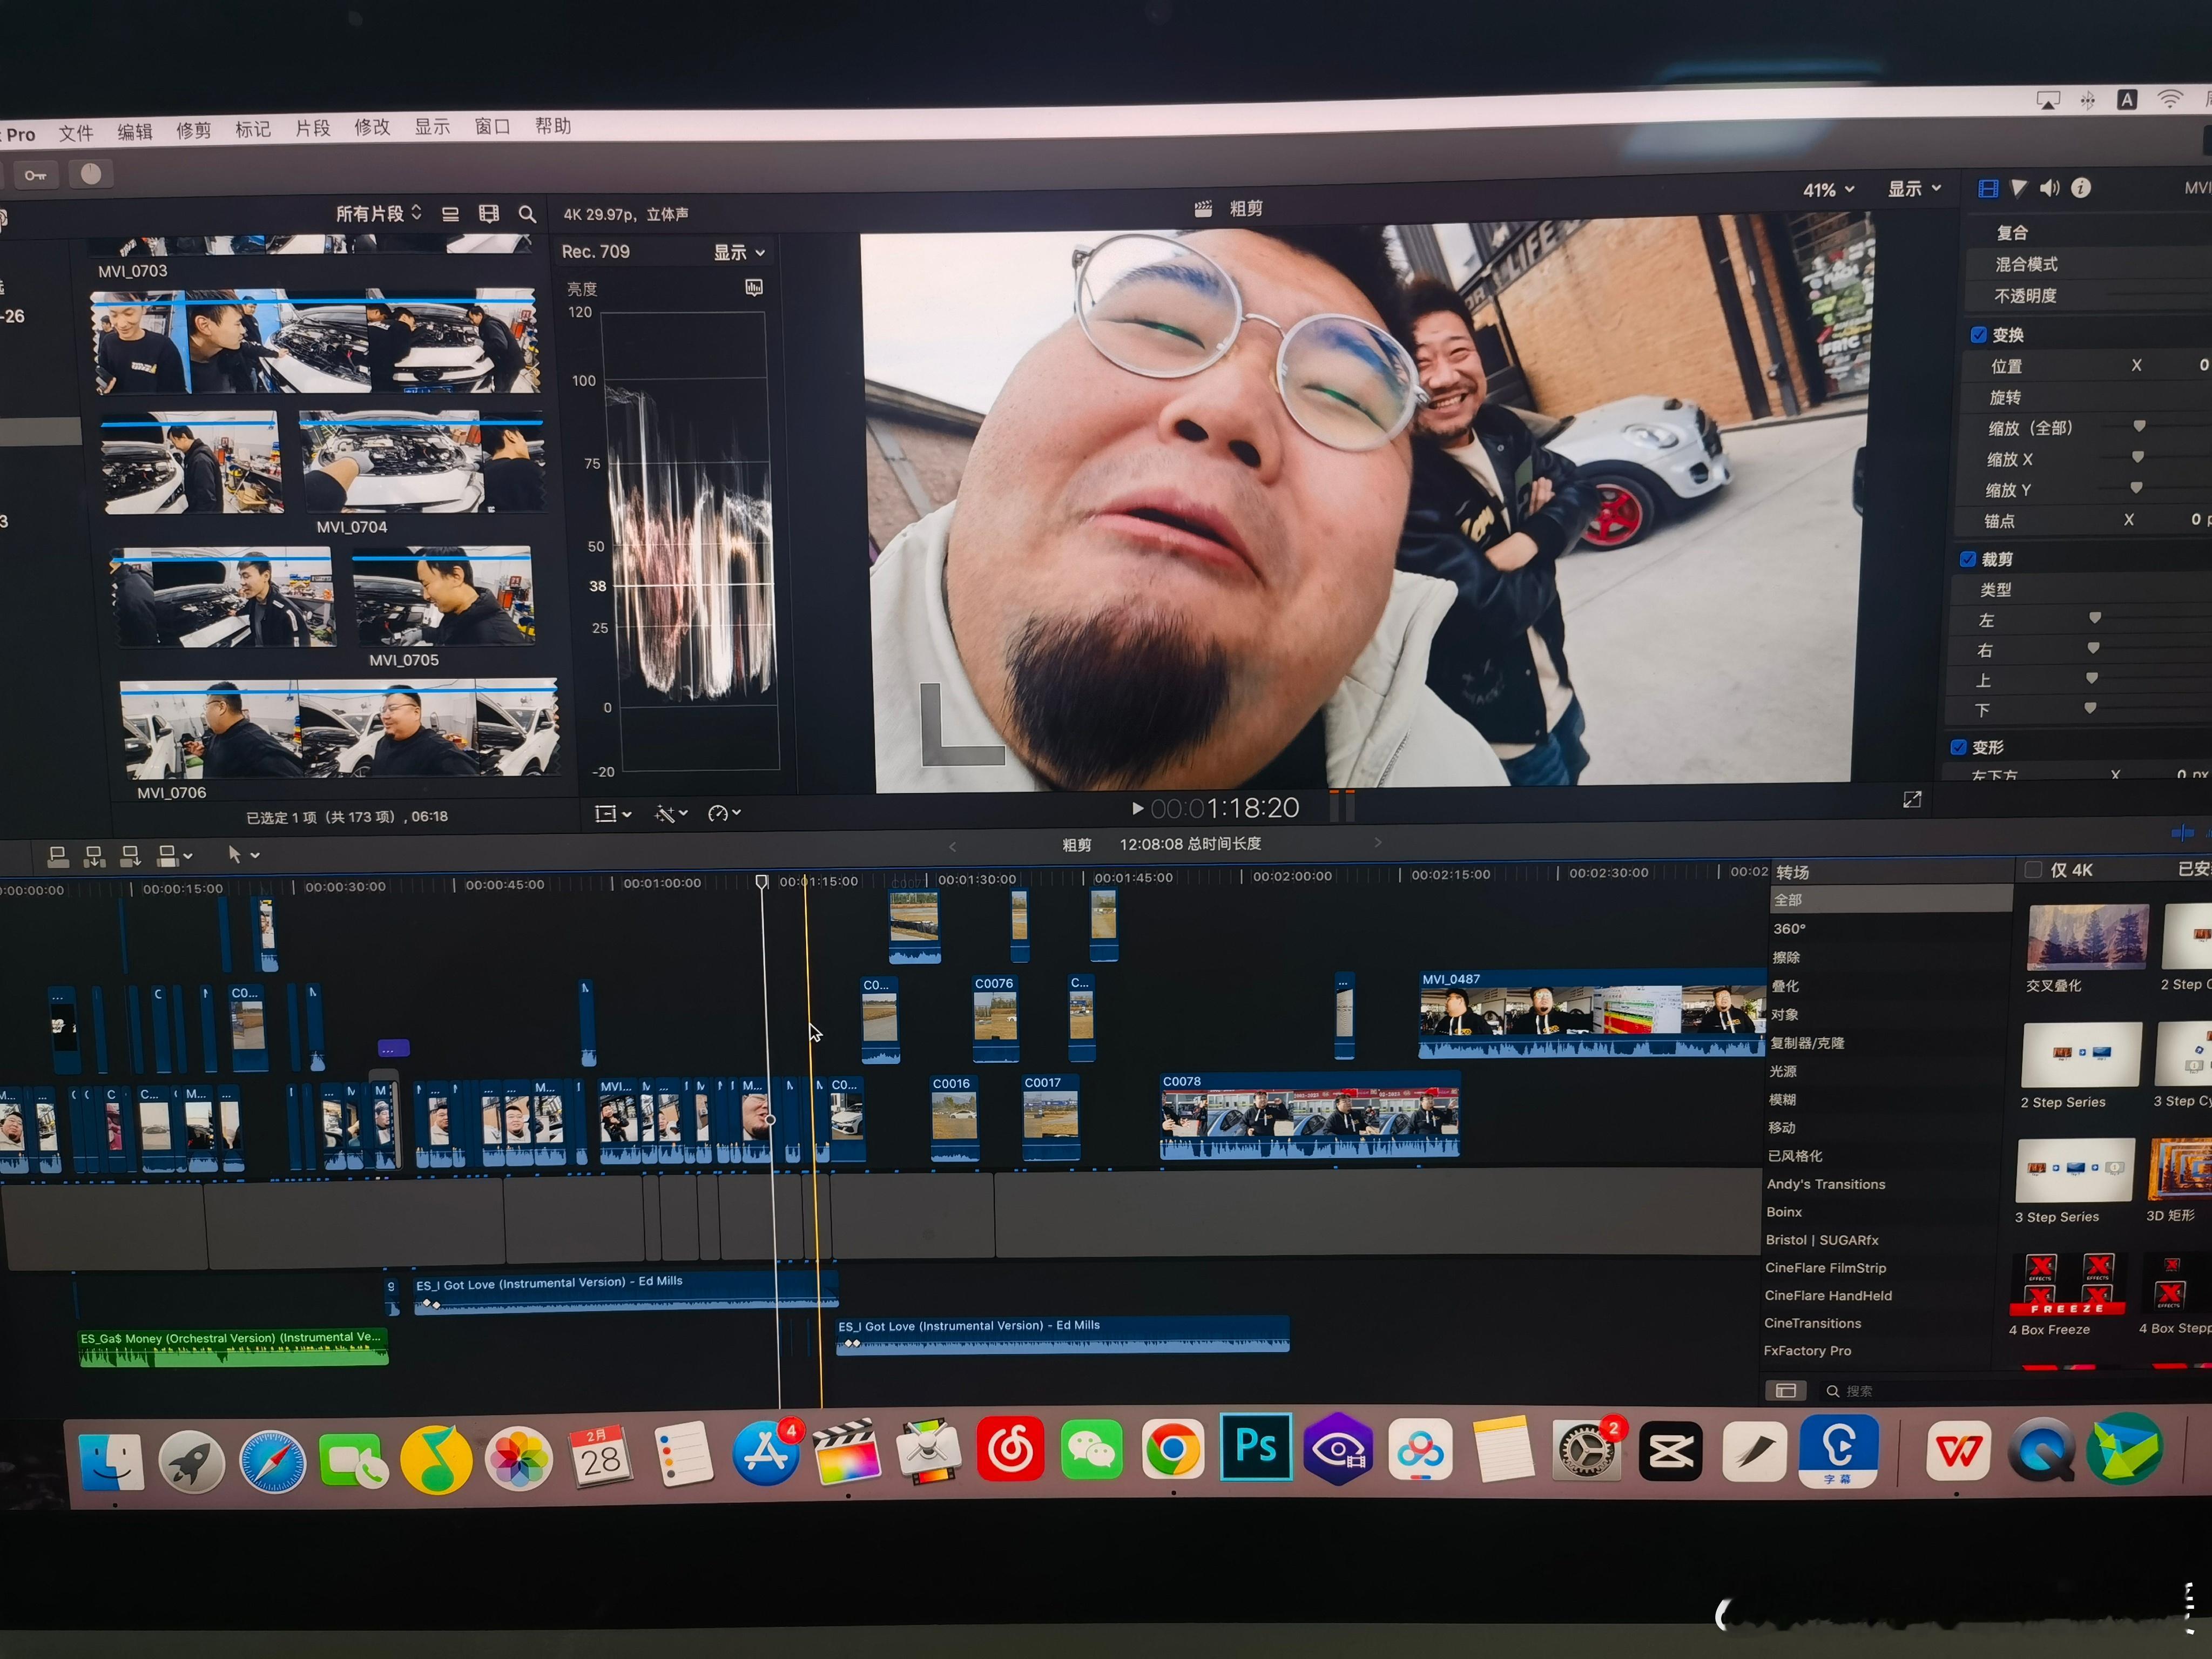
Task: Select the 交叉叠化 transition thumbnail
Action: 2087,937
